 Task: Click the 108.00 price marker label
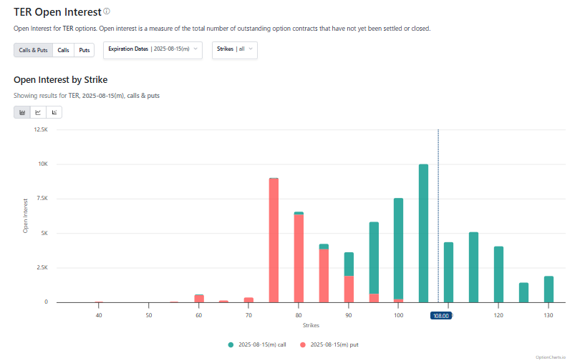(440, 315)
